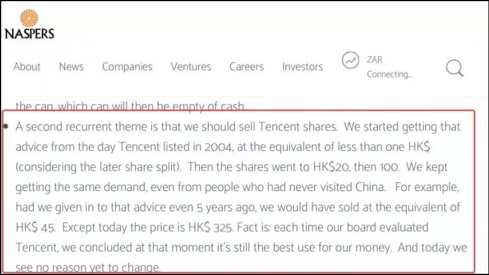This screenshot has height=275, width=489.
Task: Click the stock trend chart icon
Action: (350, 60)
